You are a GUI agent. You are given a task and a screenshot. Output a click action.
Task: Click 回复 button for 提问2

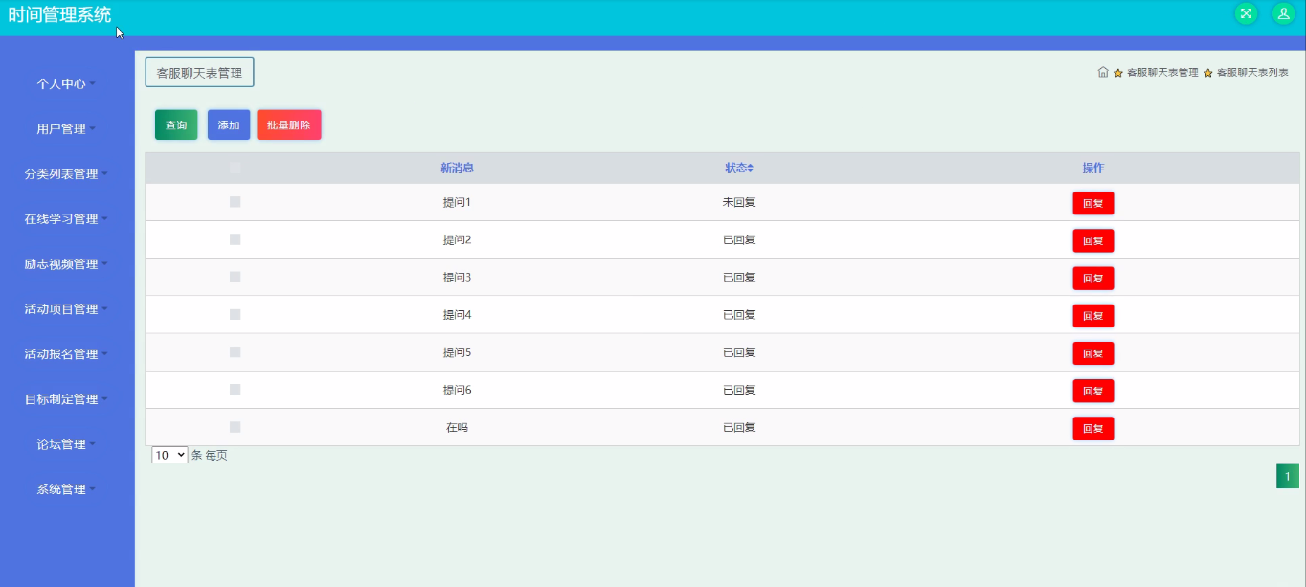[x=1092, y=240]
